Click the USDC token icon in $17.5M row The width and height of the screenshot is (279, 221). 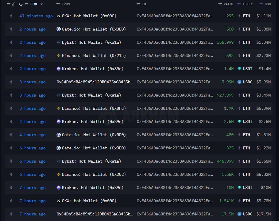[x=239, y=214]
